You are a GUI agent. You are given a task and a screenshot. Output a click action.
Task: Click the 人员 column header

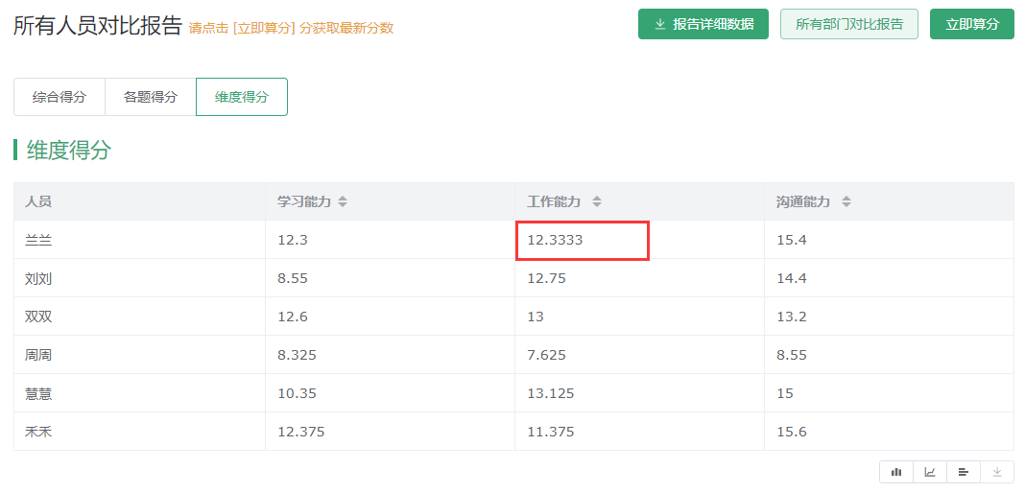(139, 201)
